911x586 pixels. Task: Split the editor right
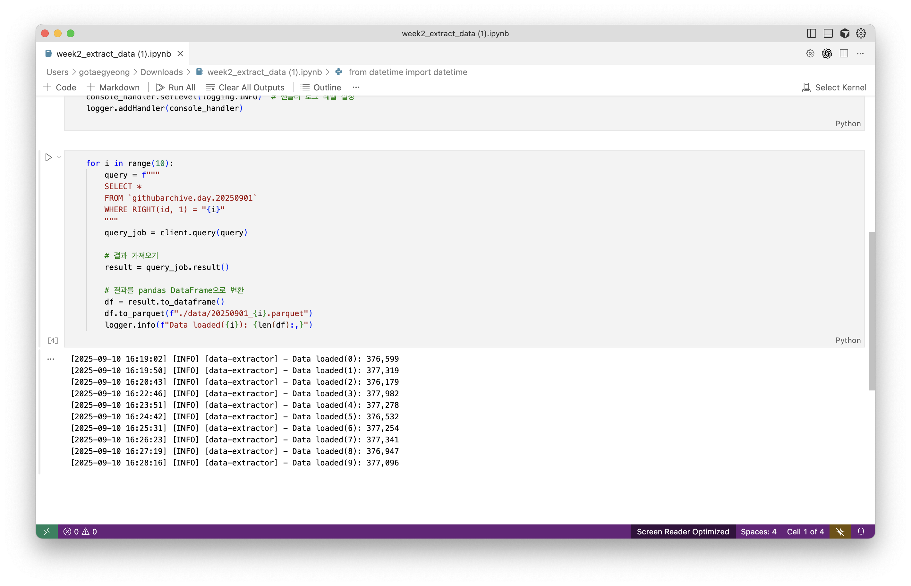(844, 54)
